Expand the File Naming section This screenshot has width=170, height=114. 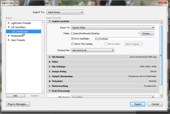(x=50, y=57)
